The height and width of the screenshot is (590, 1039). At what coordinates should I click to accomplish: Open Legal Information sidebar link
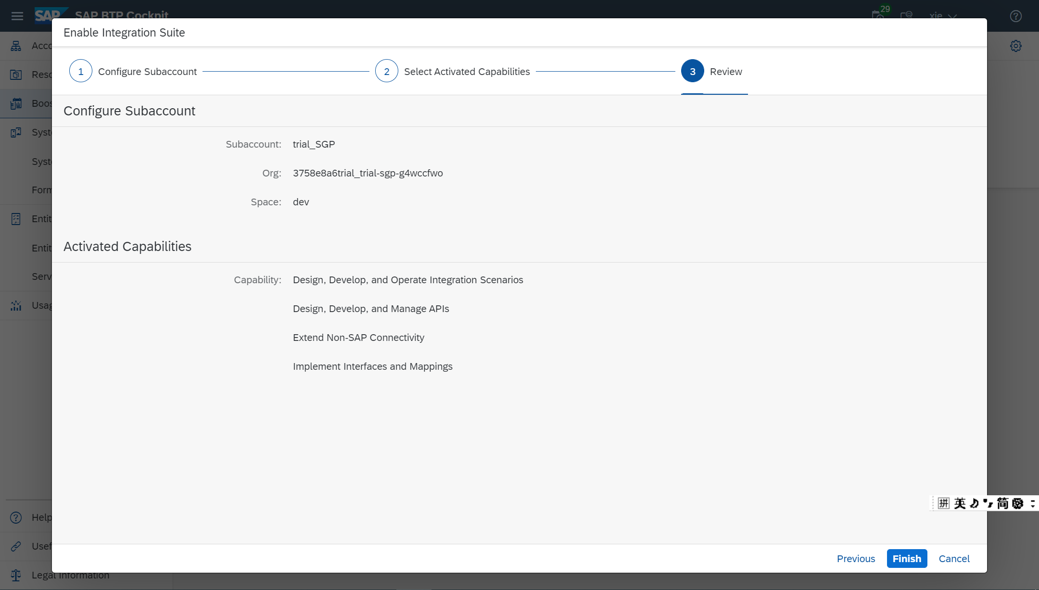tap(70, 575)
